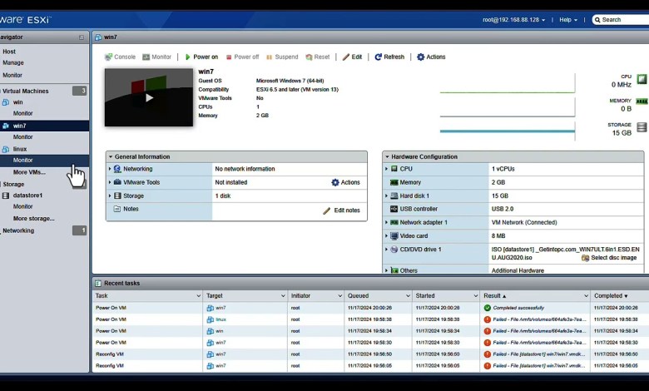649x391 pixels.
Task: Click the USB controller icon
Action: pyautogui.click(x=394, y=209)
